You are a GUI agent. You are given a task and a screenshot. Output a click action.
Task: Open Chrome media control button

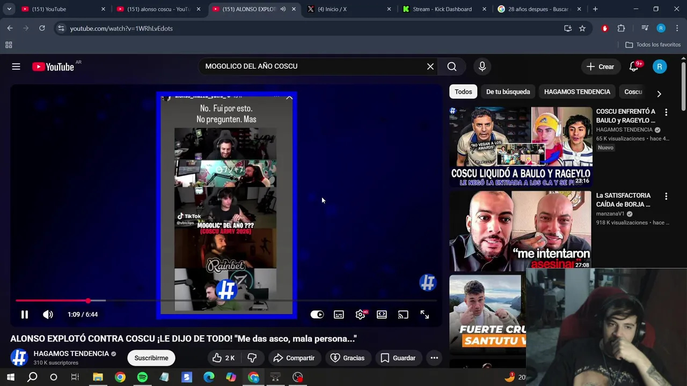click(x=645, y=28)
